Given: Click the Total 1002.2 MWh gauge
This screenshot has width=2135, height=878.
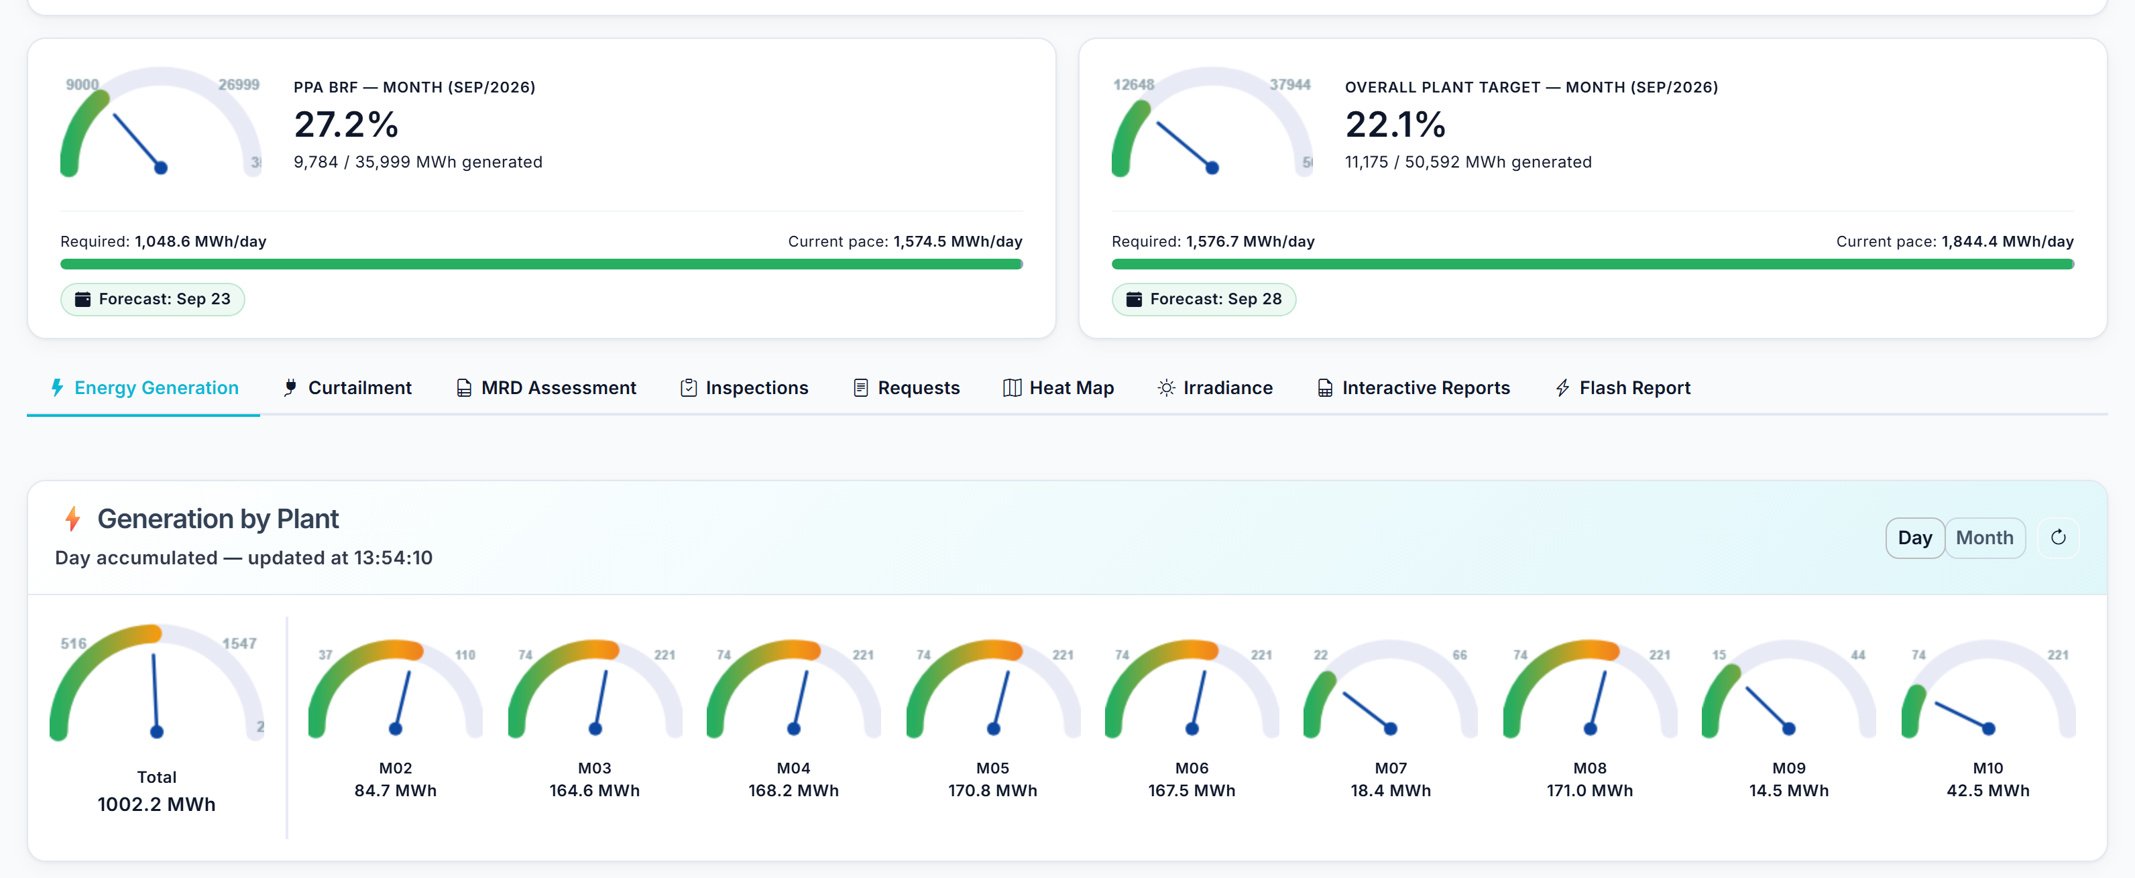Looking at the screenshot, I should 157,682.
